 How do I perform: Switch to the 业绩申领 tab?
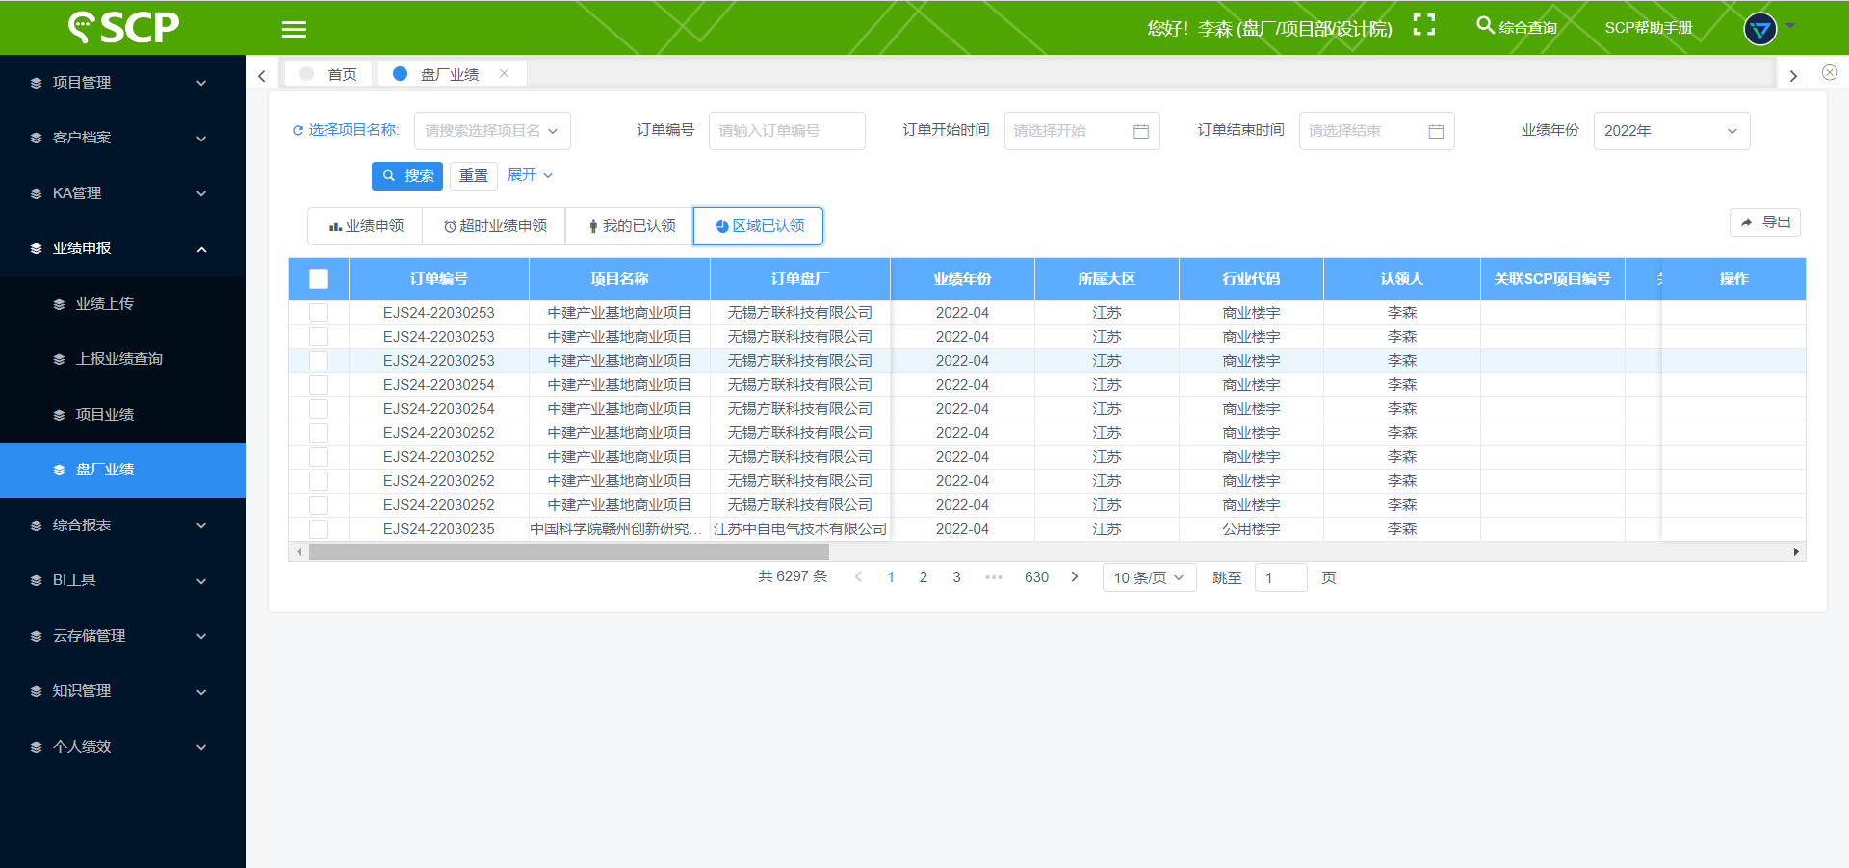[366, 226]
